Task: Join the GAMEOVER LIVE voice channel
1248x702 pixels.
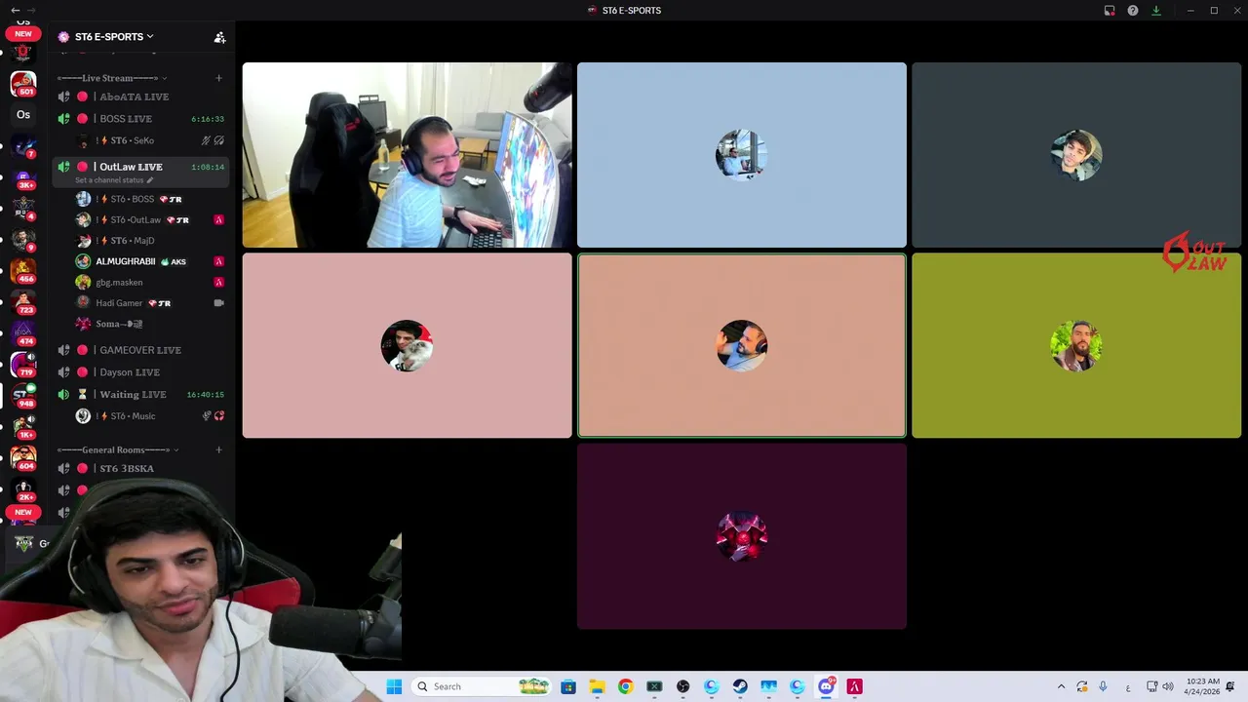Action: (x=141, y=350)
